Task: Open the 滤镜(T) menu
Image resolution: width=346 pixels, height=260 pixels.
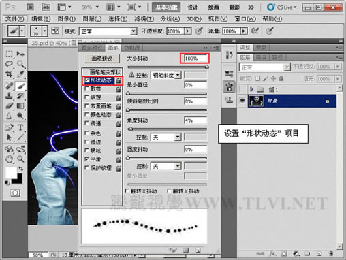Action: 144,19
